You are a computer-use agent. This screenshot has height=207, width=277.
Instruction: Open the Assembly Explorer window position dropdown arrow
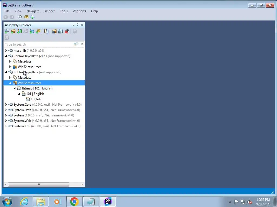click(x=73, y=25)
